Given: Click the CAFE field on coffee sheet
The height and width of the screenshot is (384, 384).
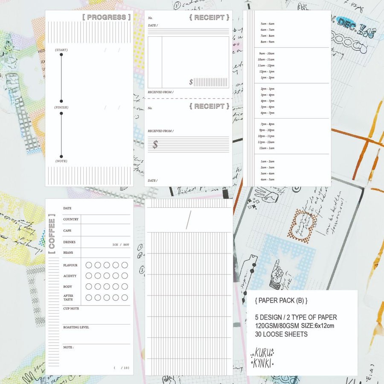Looking at the screenshot, I should [105, 230].
